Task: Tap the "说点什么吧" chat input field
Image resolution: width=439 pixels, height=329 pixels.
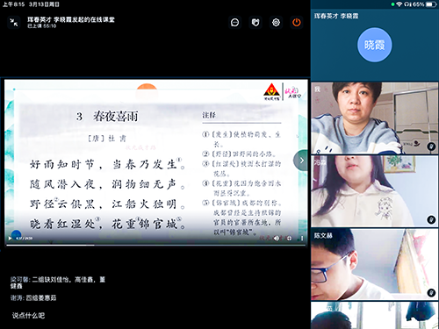Action: coord(28,316)
